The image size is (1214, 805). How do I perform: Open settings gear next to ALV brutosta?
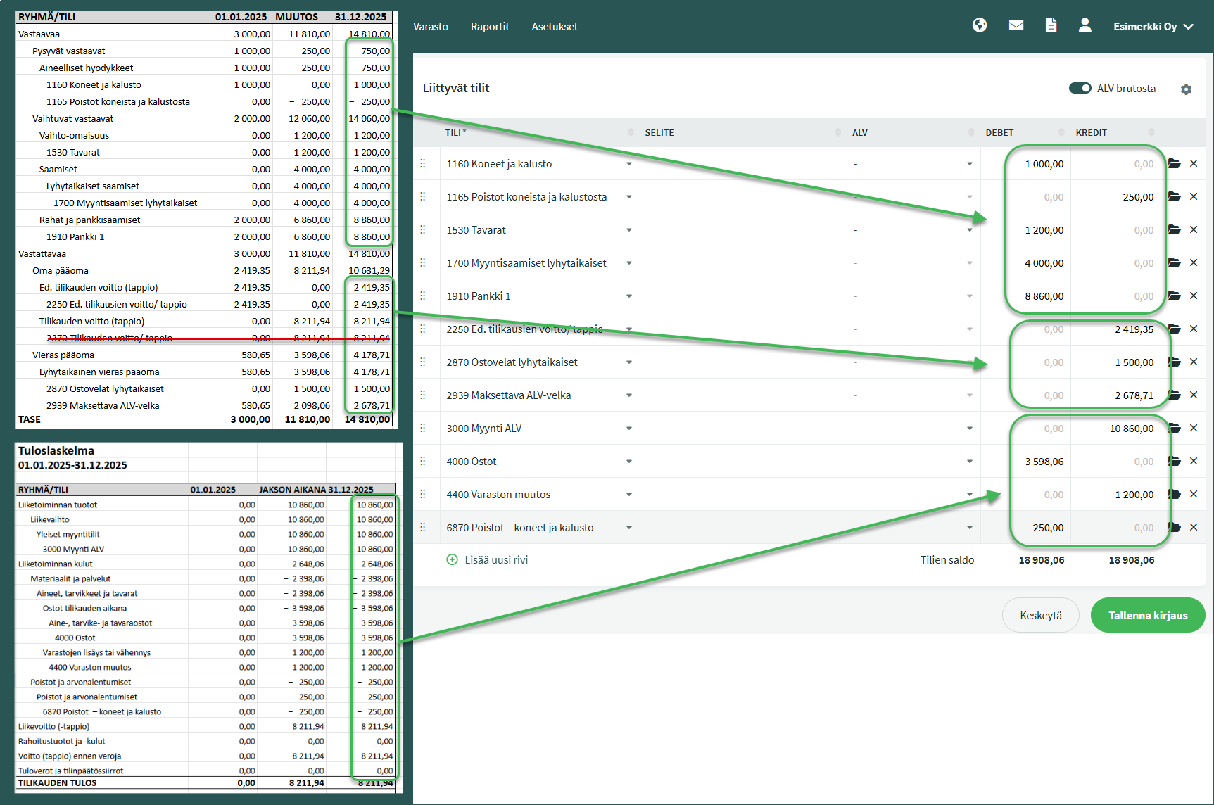pyautogui.click(x=1186, y=89)
